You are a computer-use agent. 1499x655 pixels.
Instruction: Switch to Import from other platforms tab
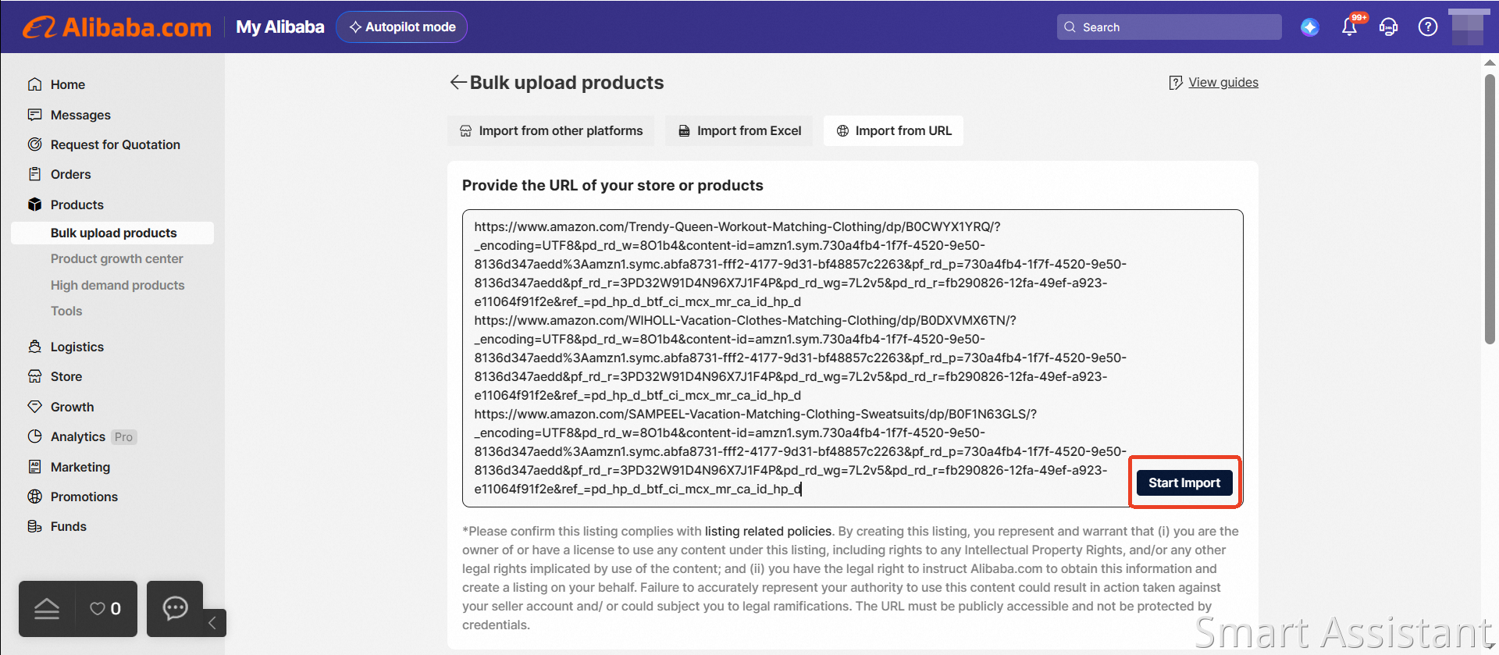(x=551, y=131)
